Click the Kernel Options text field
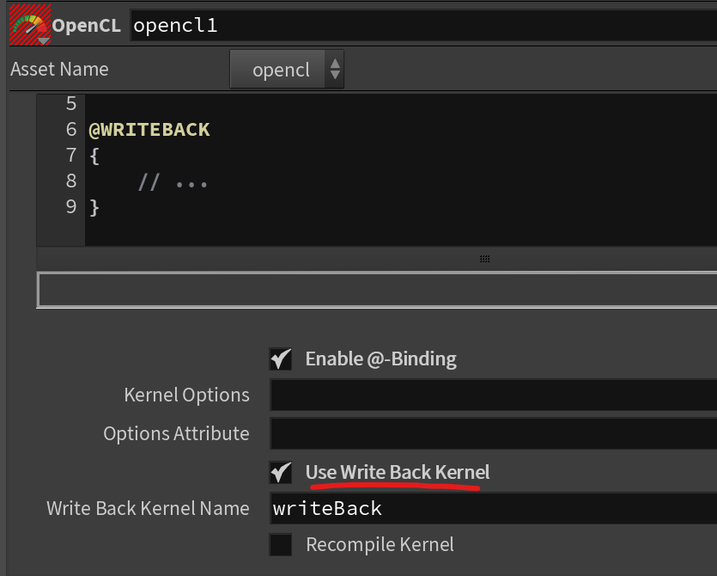This screenshot has width=717, height=576. [x=493, y=395]
